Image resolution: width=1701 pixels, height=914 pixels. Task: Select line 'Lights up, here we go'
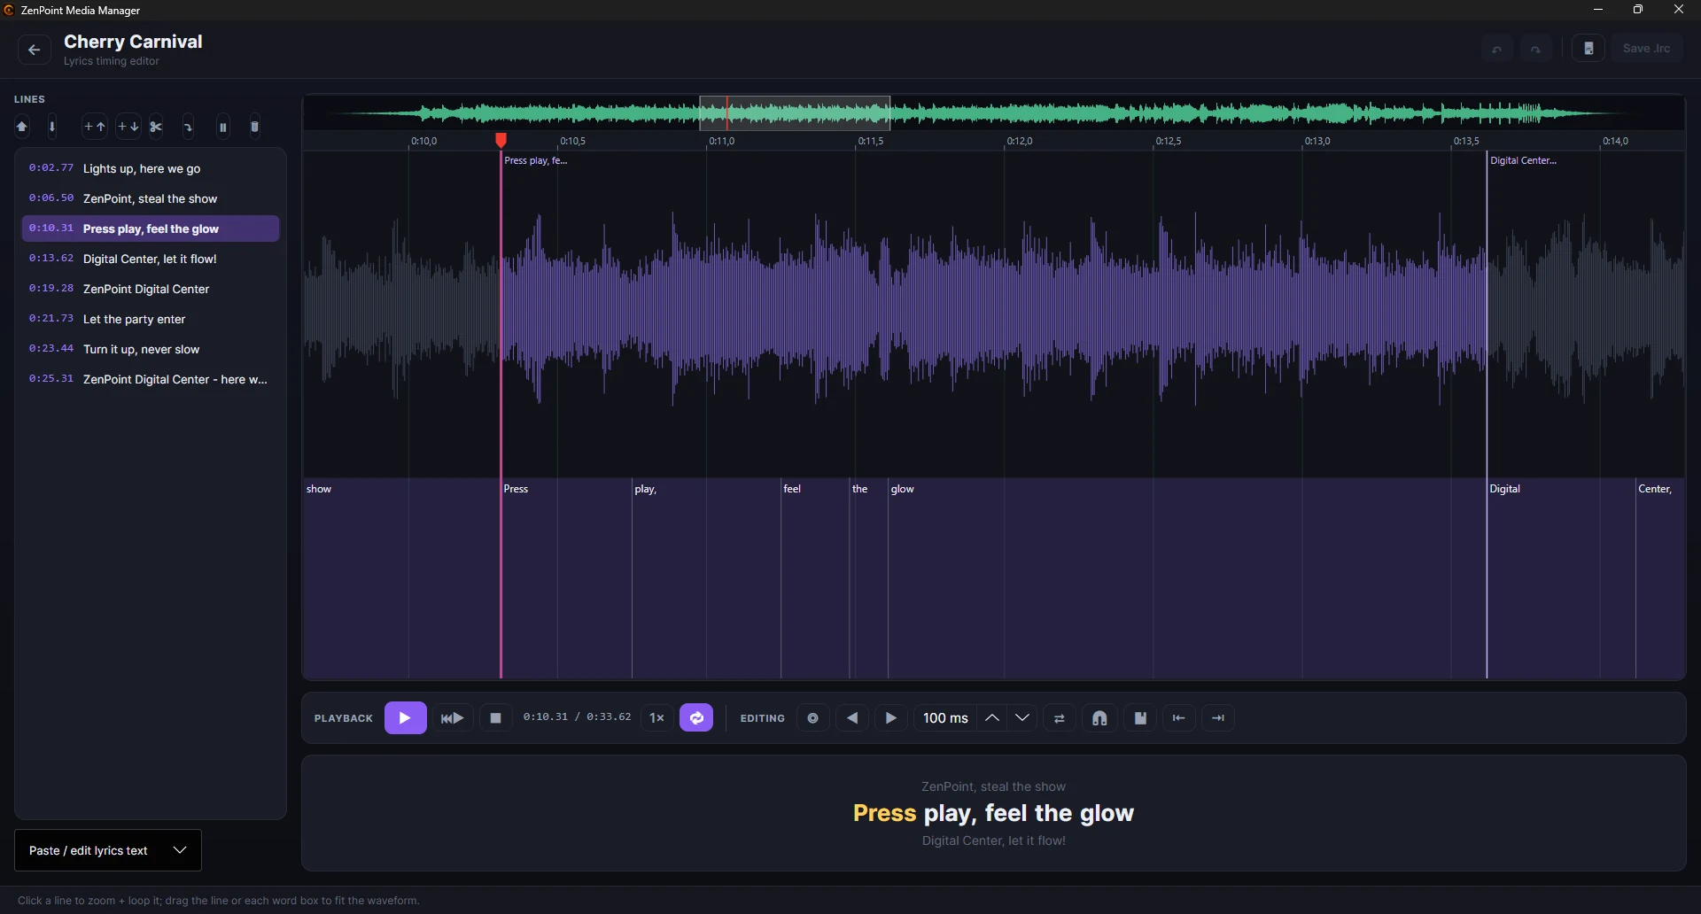click(x=151, y=168)
